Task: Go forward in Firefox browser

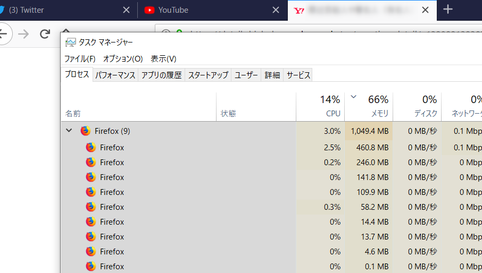Action: tap(23, 34)
